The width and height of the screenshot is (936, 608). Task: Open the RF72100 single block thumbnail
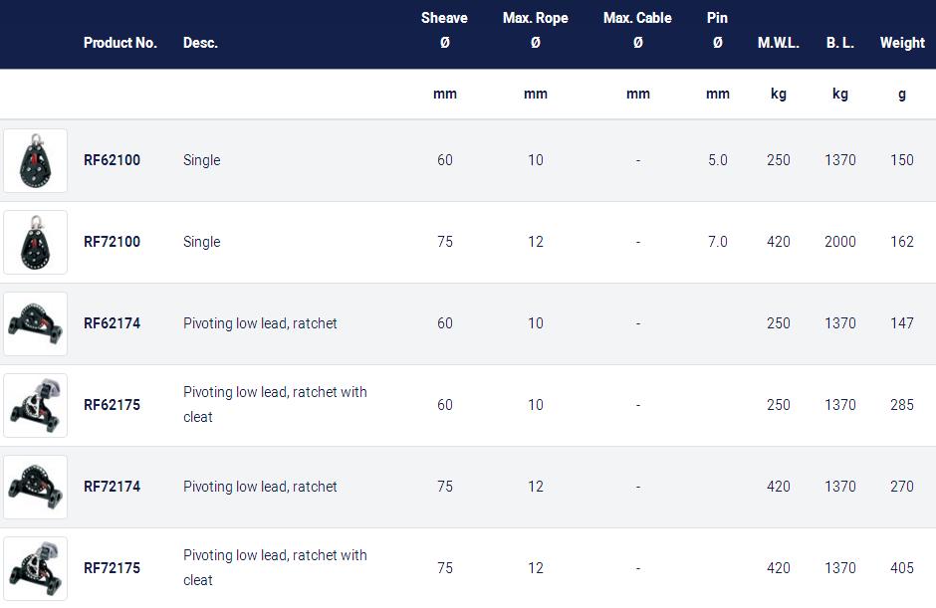[x=35, y=242]
